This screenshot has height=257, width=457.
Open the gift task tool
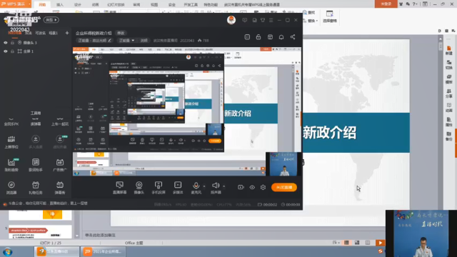tap(36, 188)
